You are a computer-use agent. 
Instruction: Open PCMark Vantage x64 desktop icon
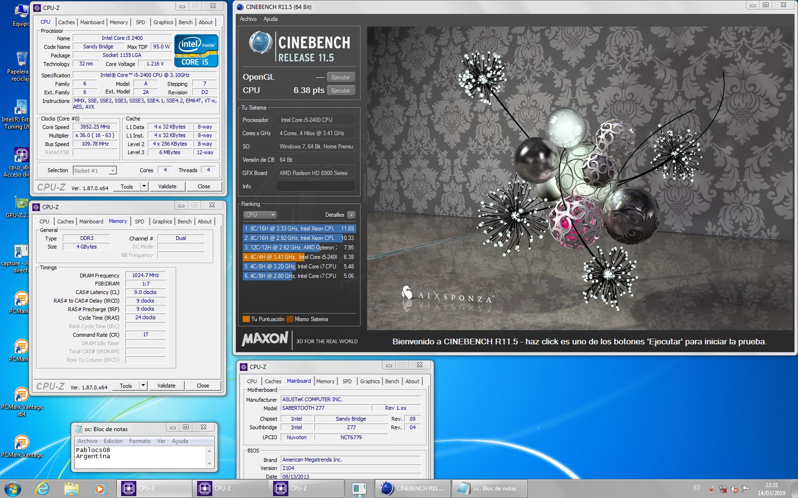21,402
